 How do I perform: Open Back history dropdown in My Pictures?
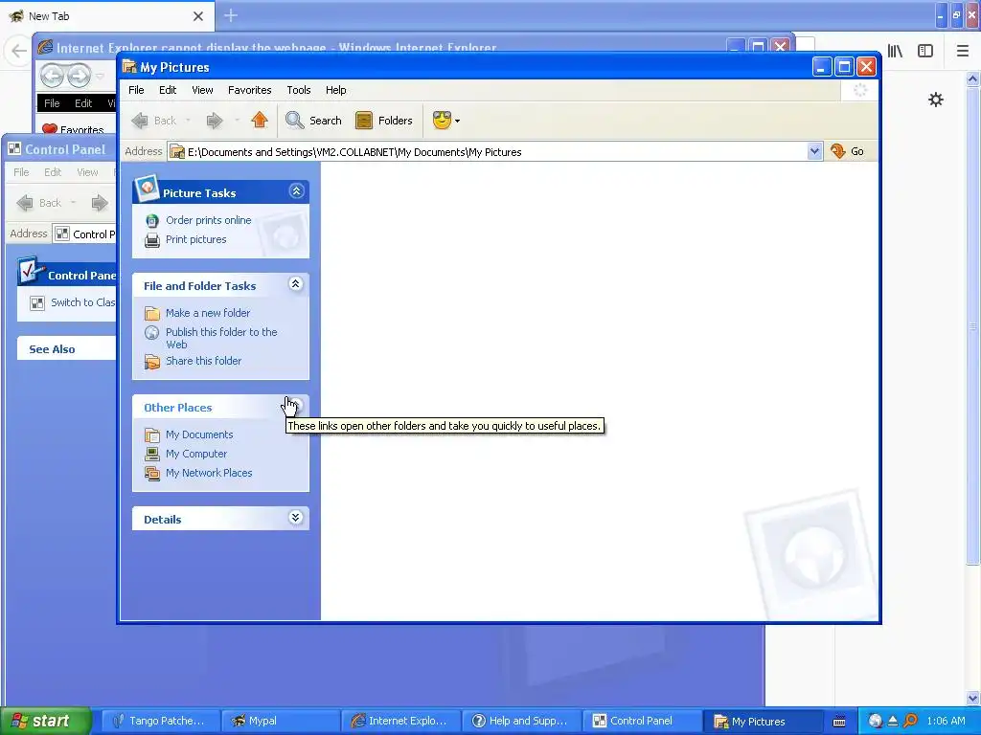point(188,121)
